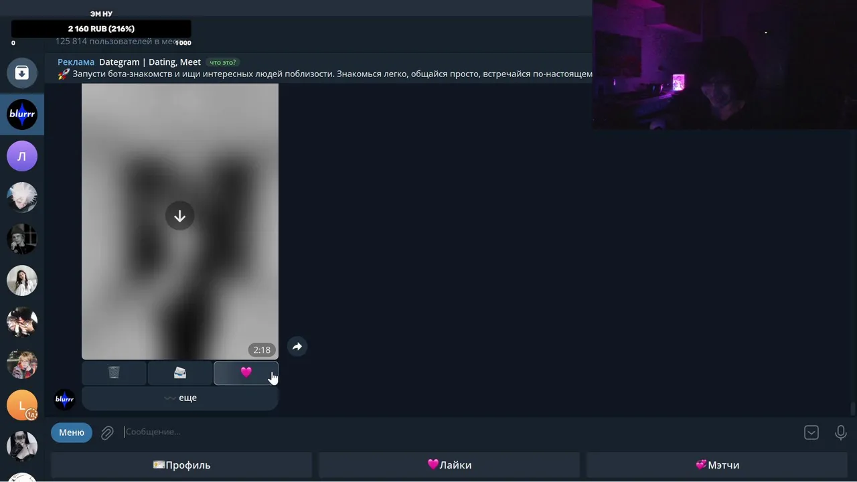Click the pink heart like button
The height and width of the screenshot is (482, 857).
246,373
